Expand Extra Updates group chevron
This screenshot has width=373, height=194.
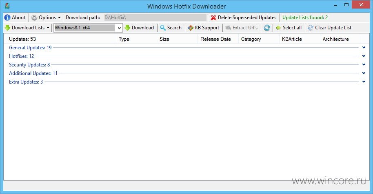point(364,82)
